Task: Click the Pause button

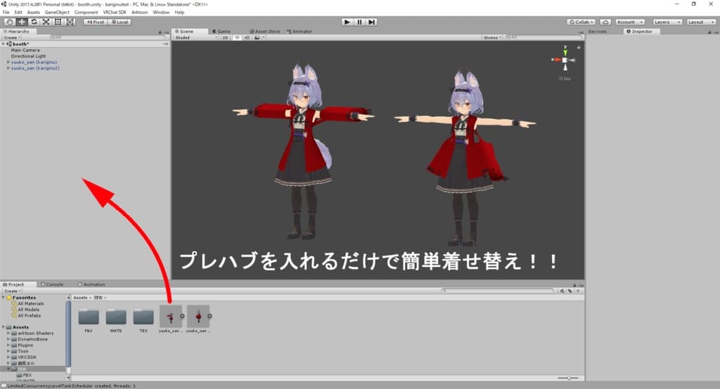Action: [359, 22]
